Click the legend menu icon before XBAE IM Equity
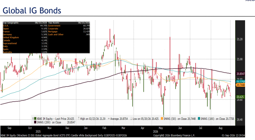This screenshot has width=255, height=140. click(33, 119)
